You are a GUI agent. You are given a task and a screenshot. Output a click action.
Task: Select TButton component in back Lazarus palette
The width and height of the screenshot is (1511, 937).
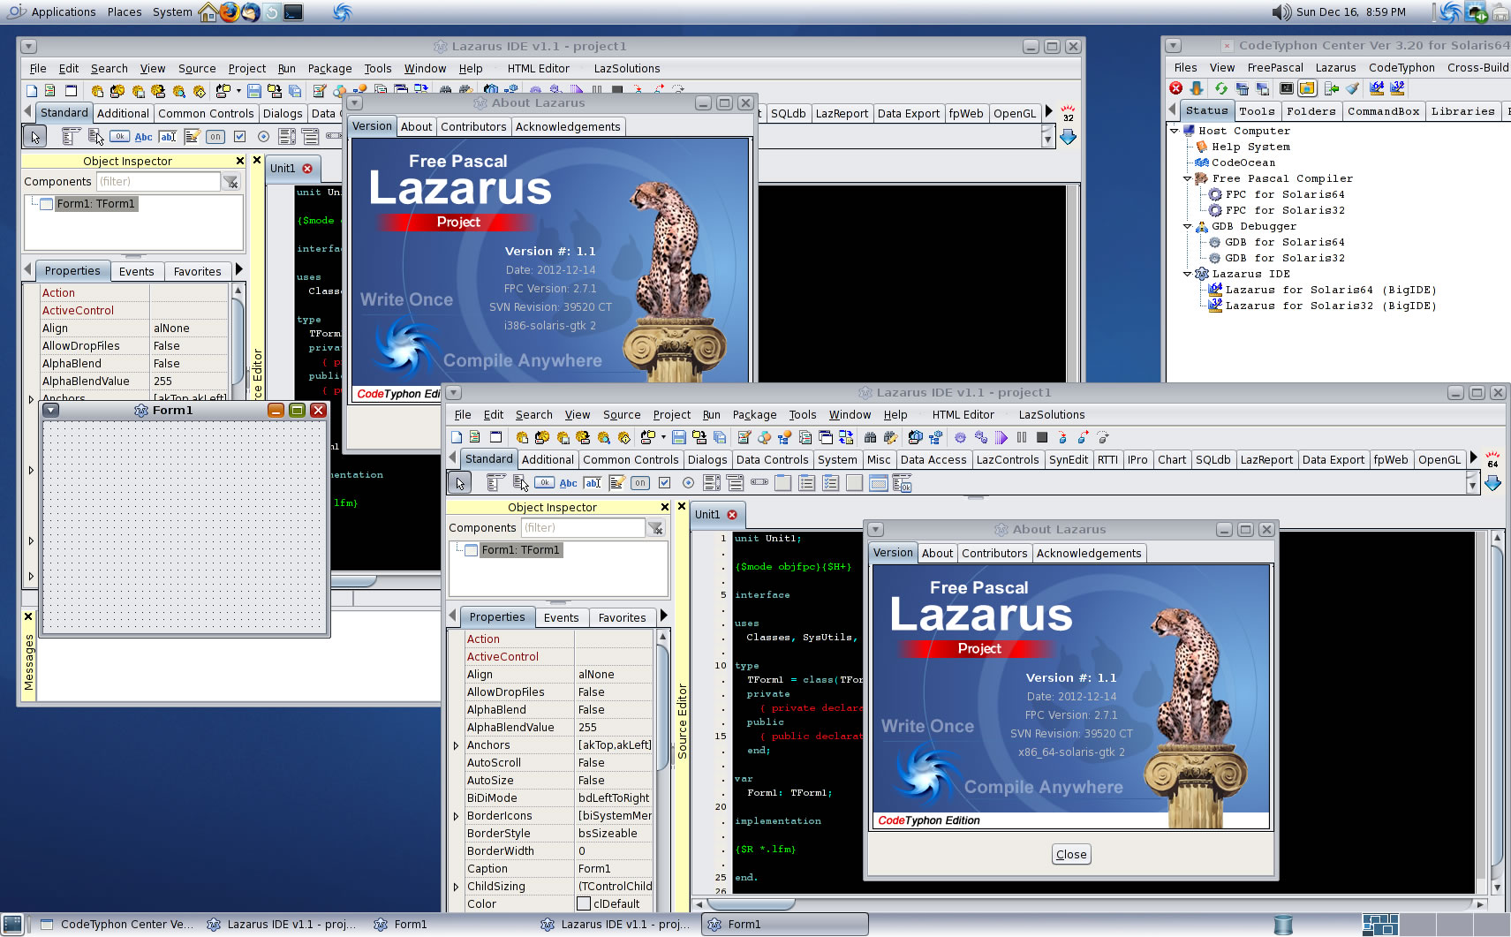point(120,136)
